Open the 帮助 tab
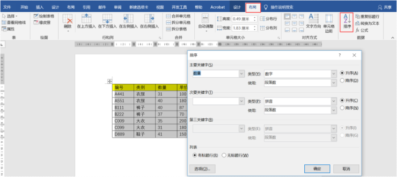Screen dimensions: 397x177 pos(198,7)
